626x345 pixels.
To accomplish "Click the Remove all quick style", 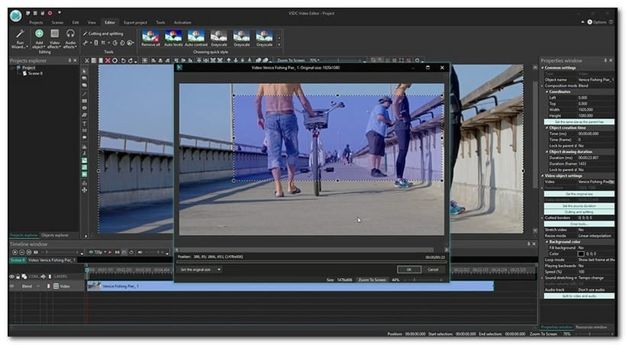I will (150, 38).
